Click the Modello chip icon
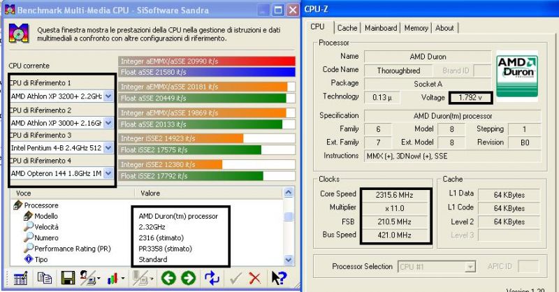The width and height of the screenshot is (559, 292). pos(28,216)
